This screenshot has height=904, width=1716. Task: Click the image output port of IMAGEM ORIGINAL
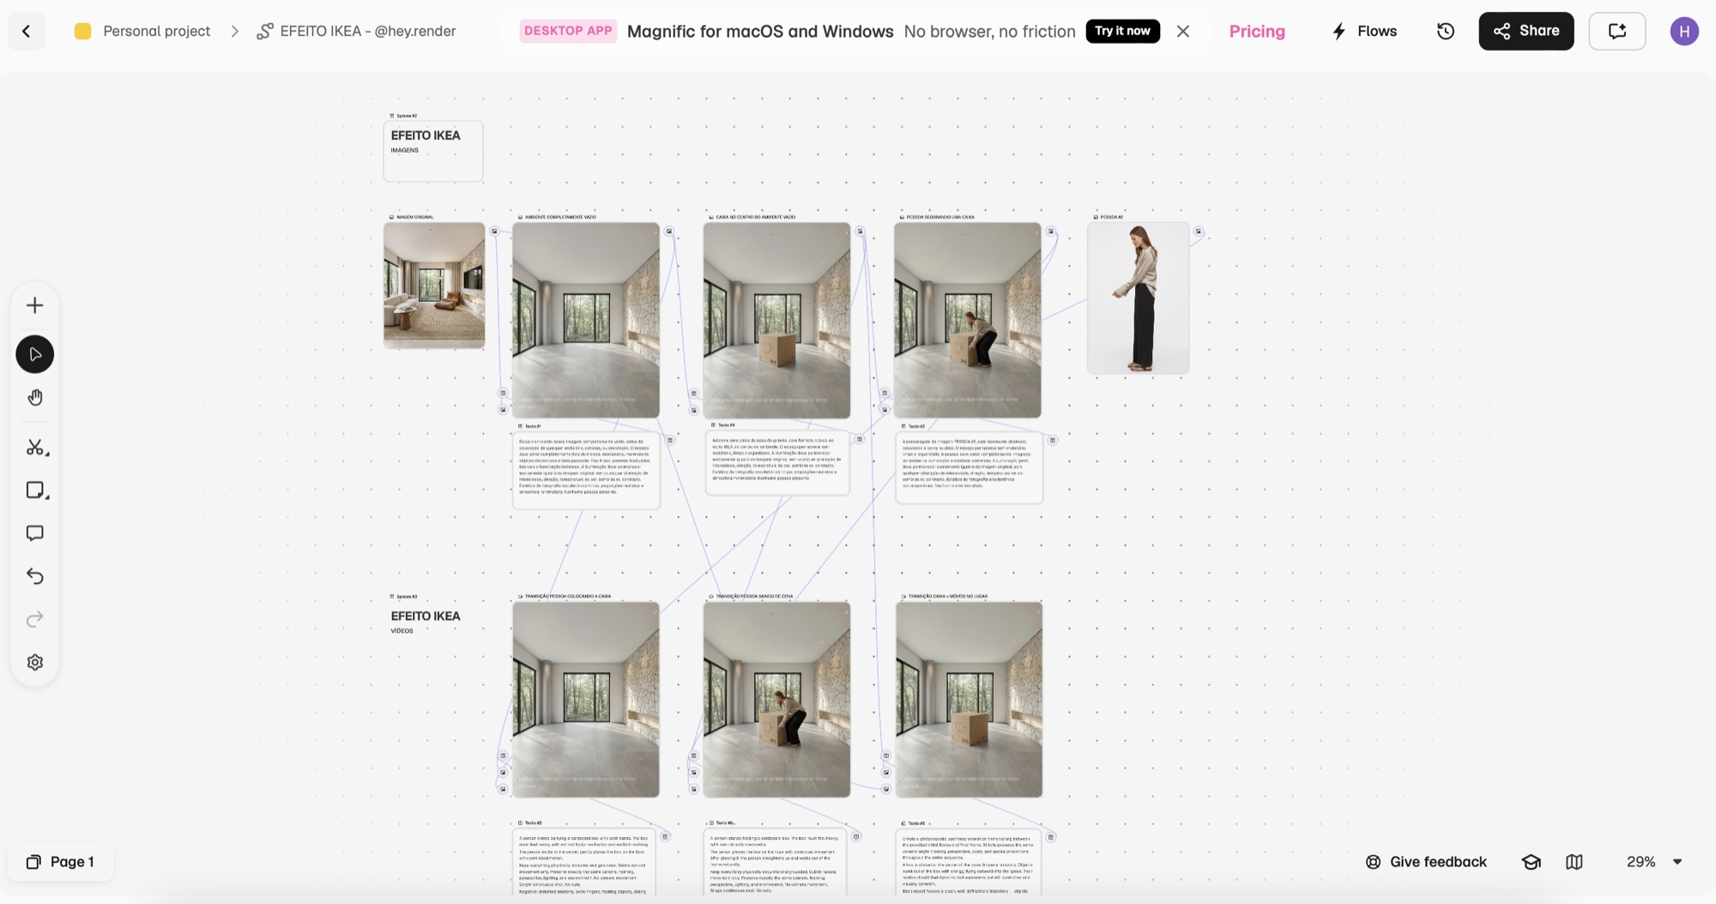[x=494, y=231]
